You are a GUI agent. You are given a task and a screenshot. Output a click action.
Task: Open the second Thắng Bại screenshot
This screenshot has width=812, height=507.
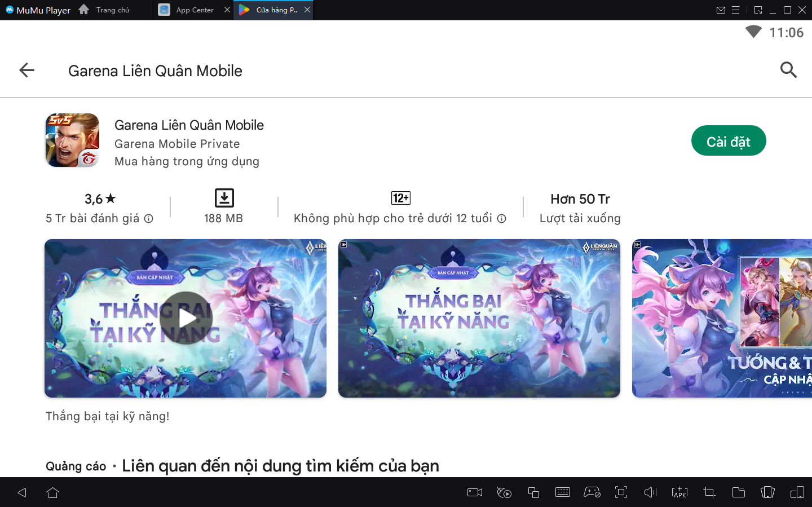[479, 318]
